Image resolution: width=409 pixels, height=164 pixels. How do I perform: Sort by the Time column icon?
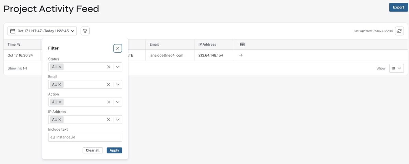(x=18, y=45)
